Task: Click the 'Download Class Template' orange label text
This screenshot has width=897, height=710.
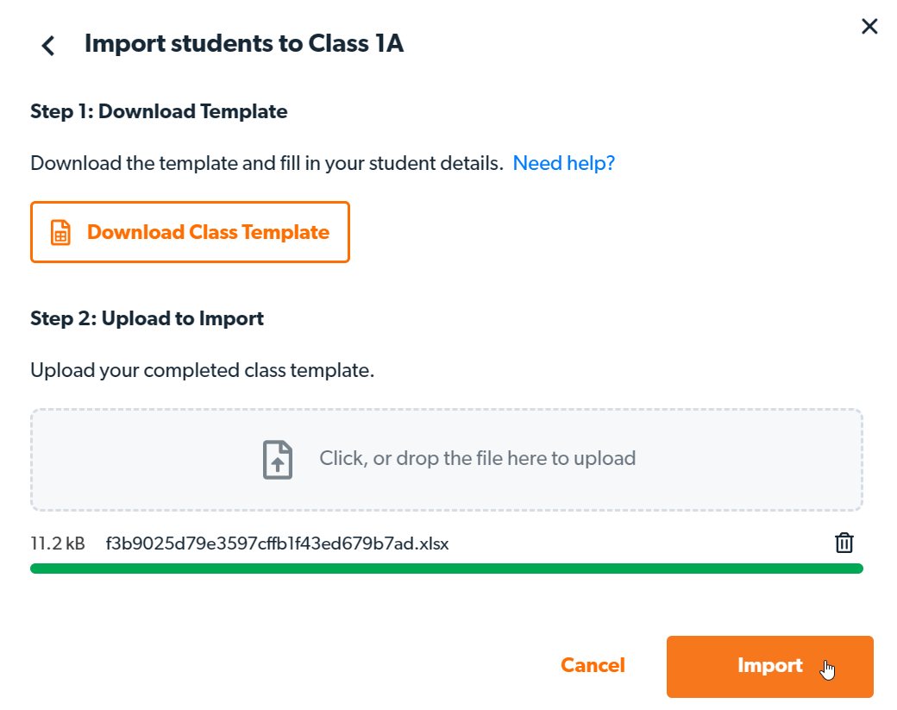Action: pyautogui.click(x=208, y=232)
